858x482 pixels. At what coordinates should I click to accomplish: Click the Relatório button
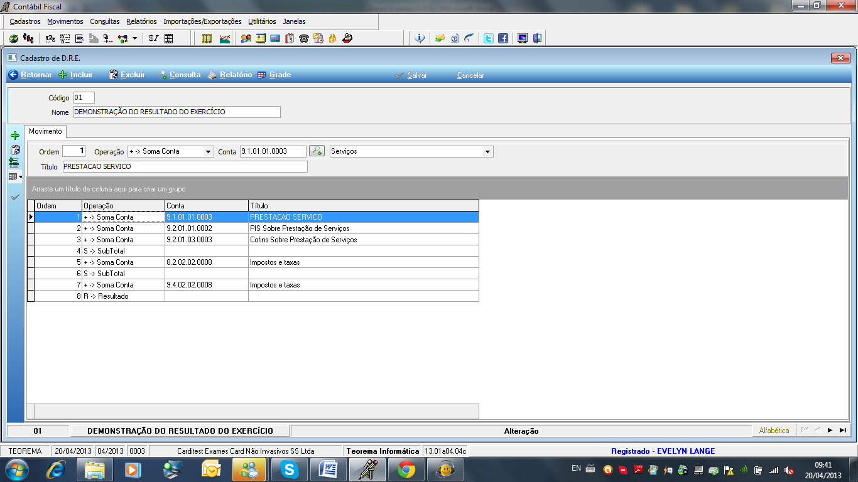[x=230, y=75]
